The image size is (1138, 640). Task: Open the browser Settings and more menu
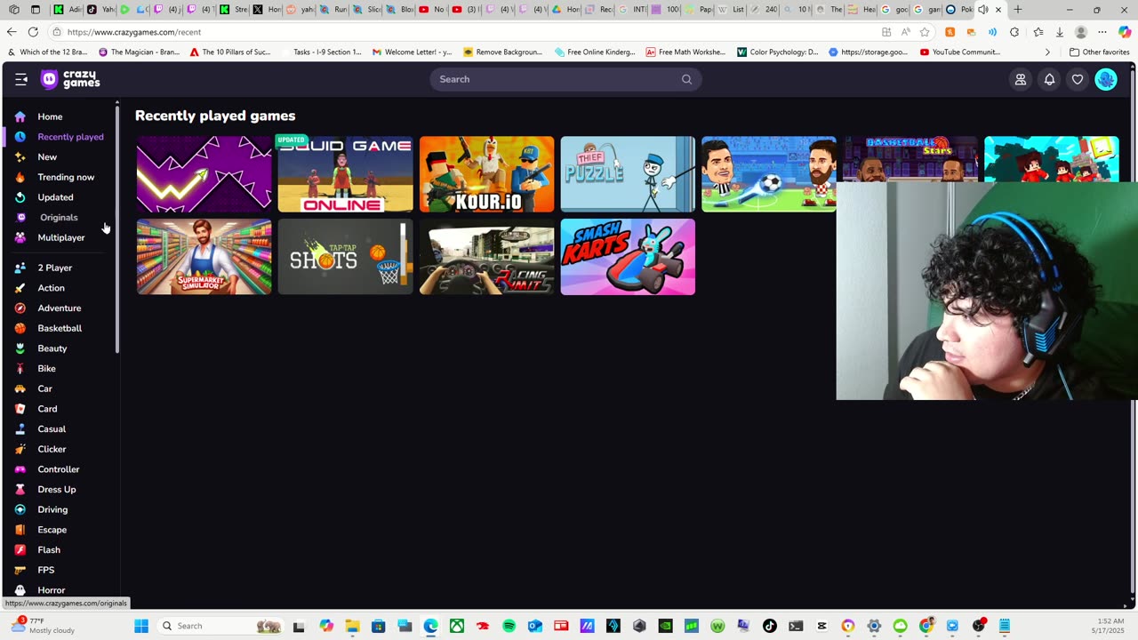tap(1102, 32)
